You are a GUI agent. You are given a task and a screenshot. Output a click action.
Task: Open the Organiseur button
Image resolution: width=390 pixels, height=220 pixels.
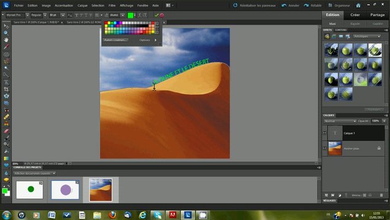338,5
